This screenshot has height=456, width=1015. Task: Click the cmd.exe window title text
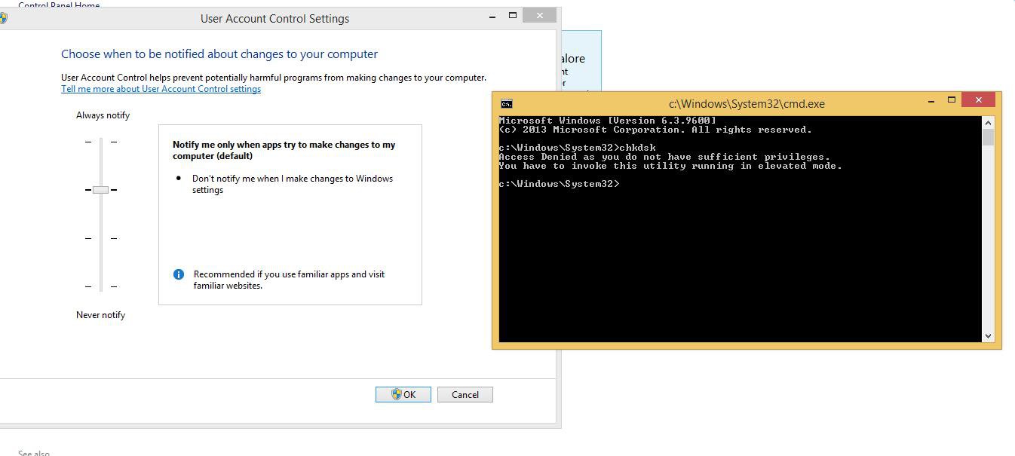click(747, 104)
